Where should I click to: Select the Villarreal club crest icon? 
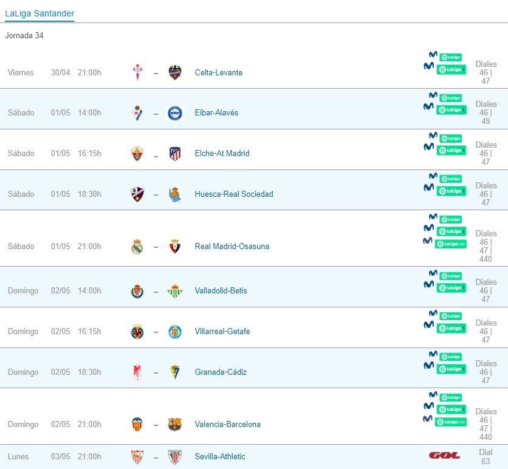tap(137, 331)
